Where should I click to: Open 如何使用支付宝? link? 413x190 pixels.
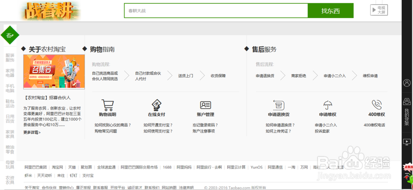coord(158,131)
